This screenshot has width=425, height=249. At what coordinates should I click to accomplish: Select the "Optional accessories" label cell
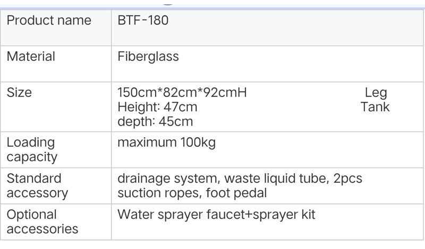click(x=42, y=221)
